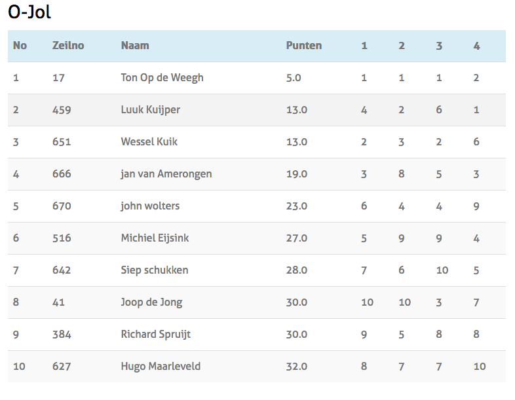This screenshot has width=515, height=400.
Task: Click the name Michiel Eijsink
Action: pos(155,238)
